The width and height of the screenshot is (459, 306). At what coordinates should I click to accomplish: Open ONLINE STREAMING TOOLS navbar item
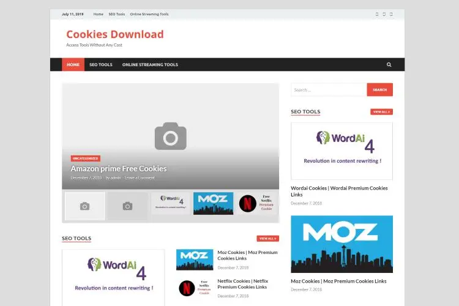(150, 64)
